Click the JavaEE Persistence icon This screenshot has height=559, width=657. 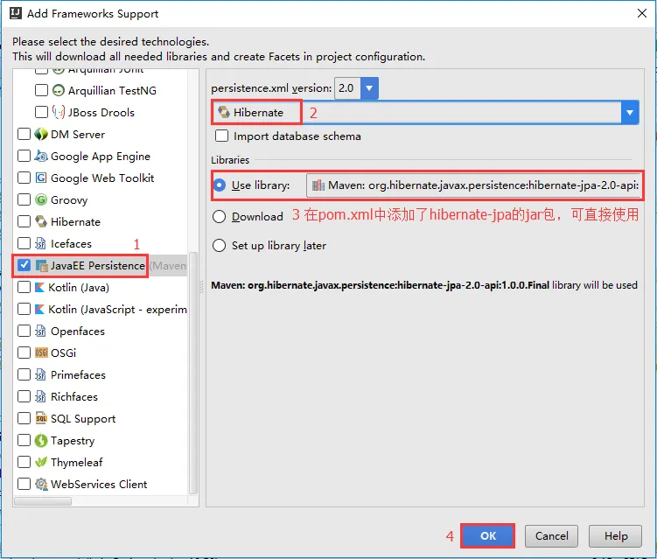[x=41, y=266]
